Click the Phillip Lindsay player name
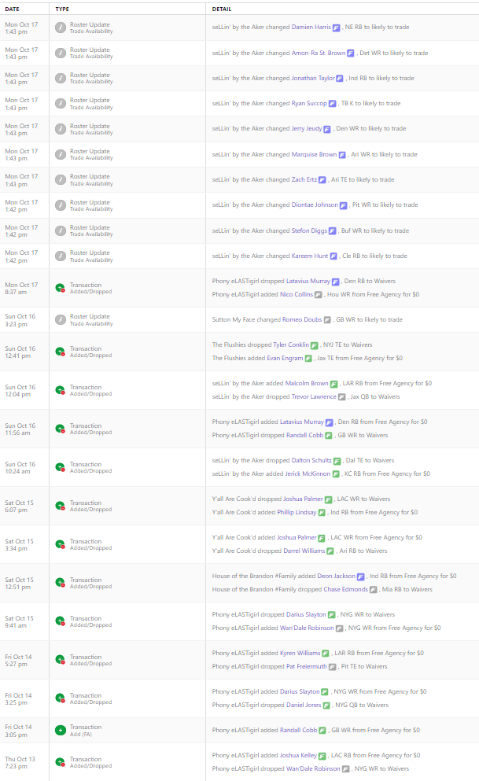This screenshot has height=781, width=479. pos(297,513)
